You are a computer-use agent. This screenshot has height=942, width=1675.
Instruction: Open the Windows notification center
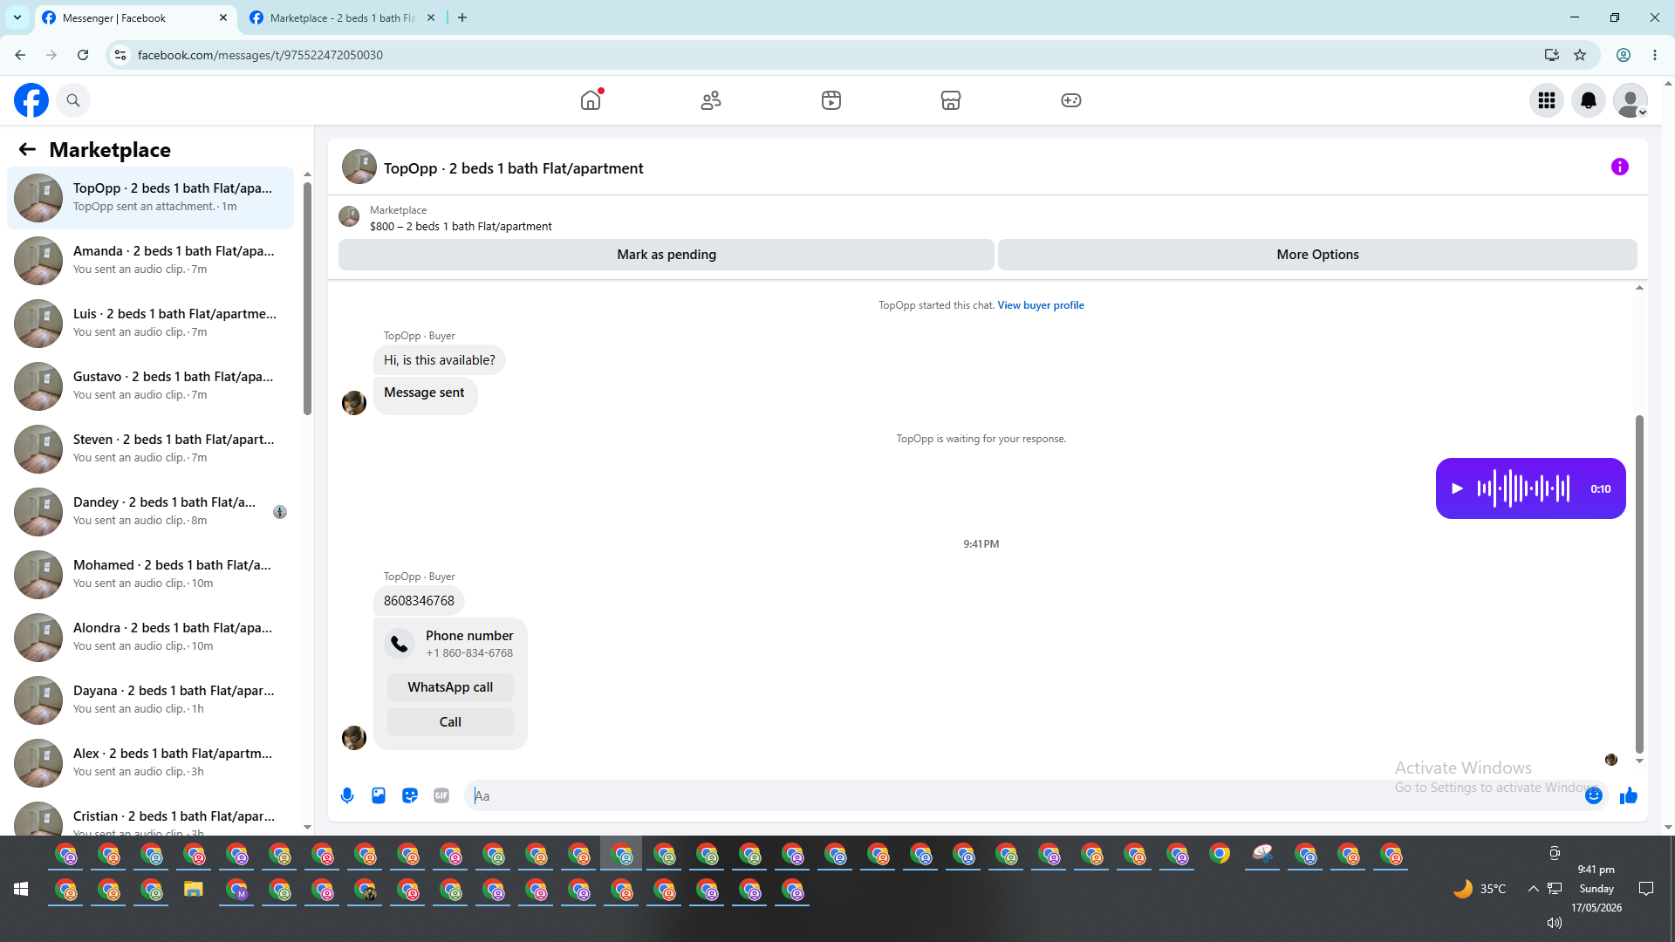tap(1646, 889)
